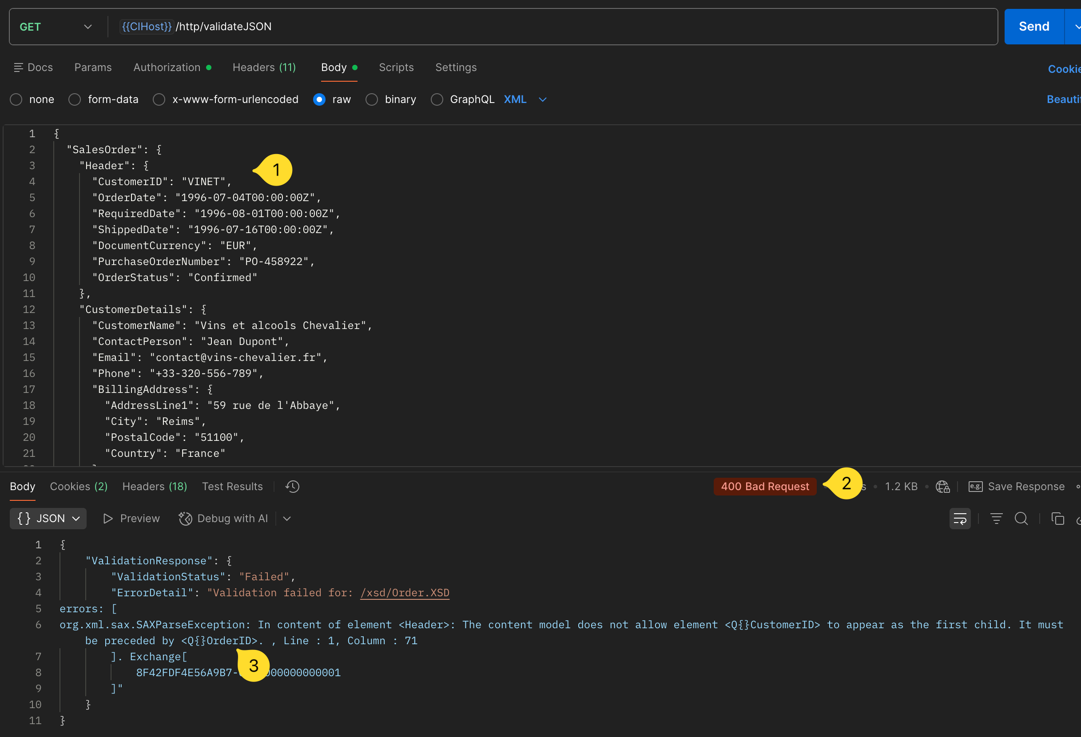The image size is (1081, 737).
Task: Switch body type to GraphQL
Action: pyautogui.click(x=437, y=99)
